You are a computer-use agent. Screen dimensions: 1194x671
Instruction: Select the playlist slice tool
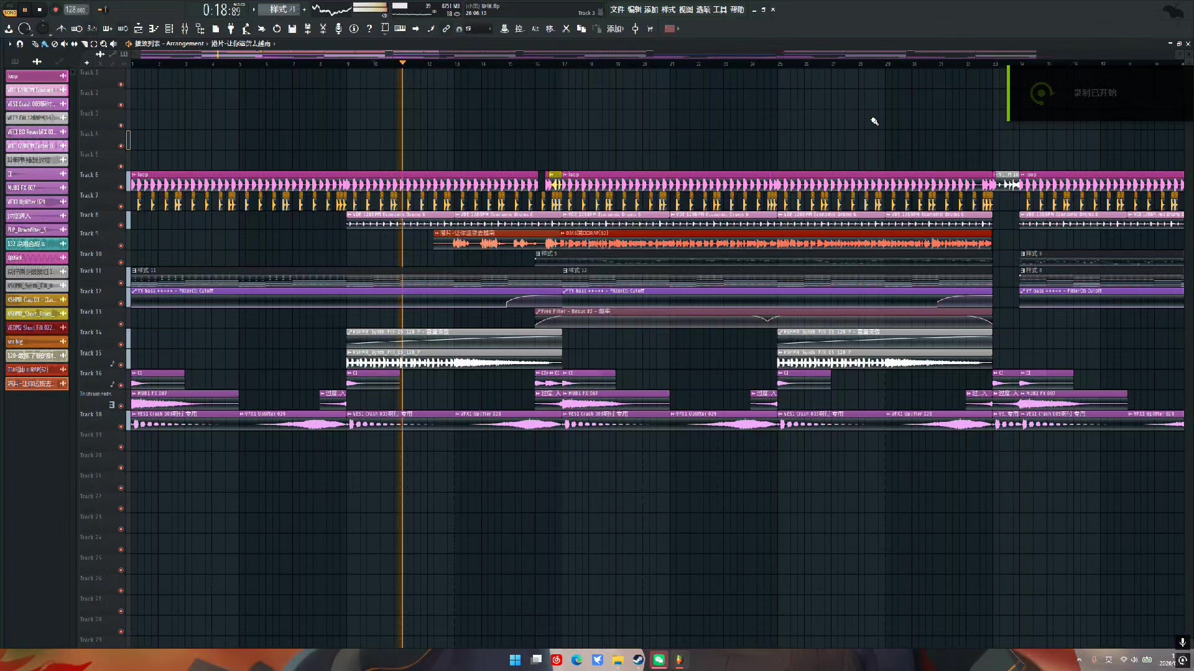coord(85,44)
